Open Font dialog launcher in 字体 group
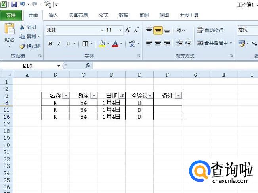The height and width of the screenshot is (193, 258). click(x=139, y=56)
